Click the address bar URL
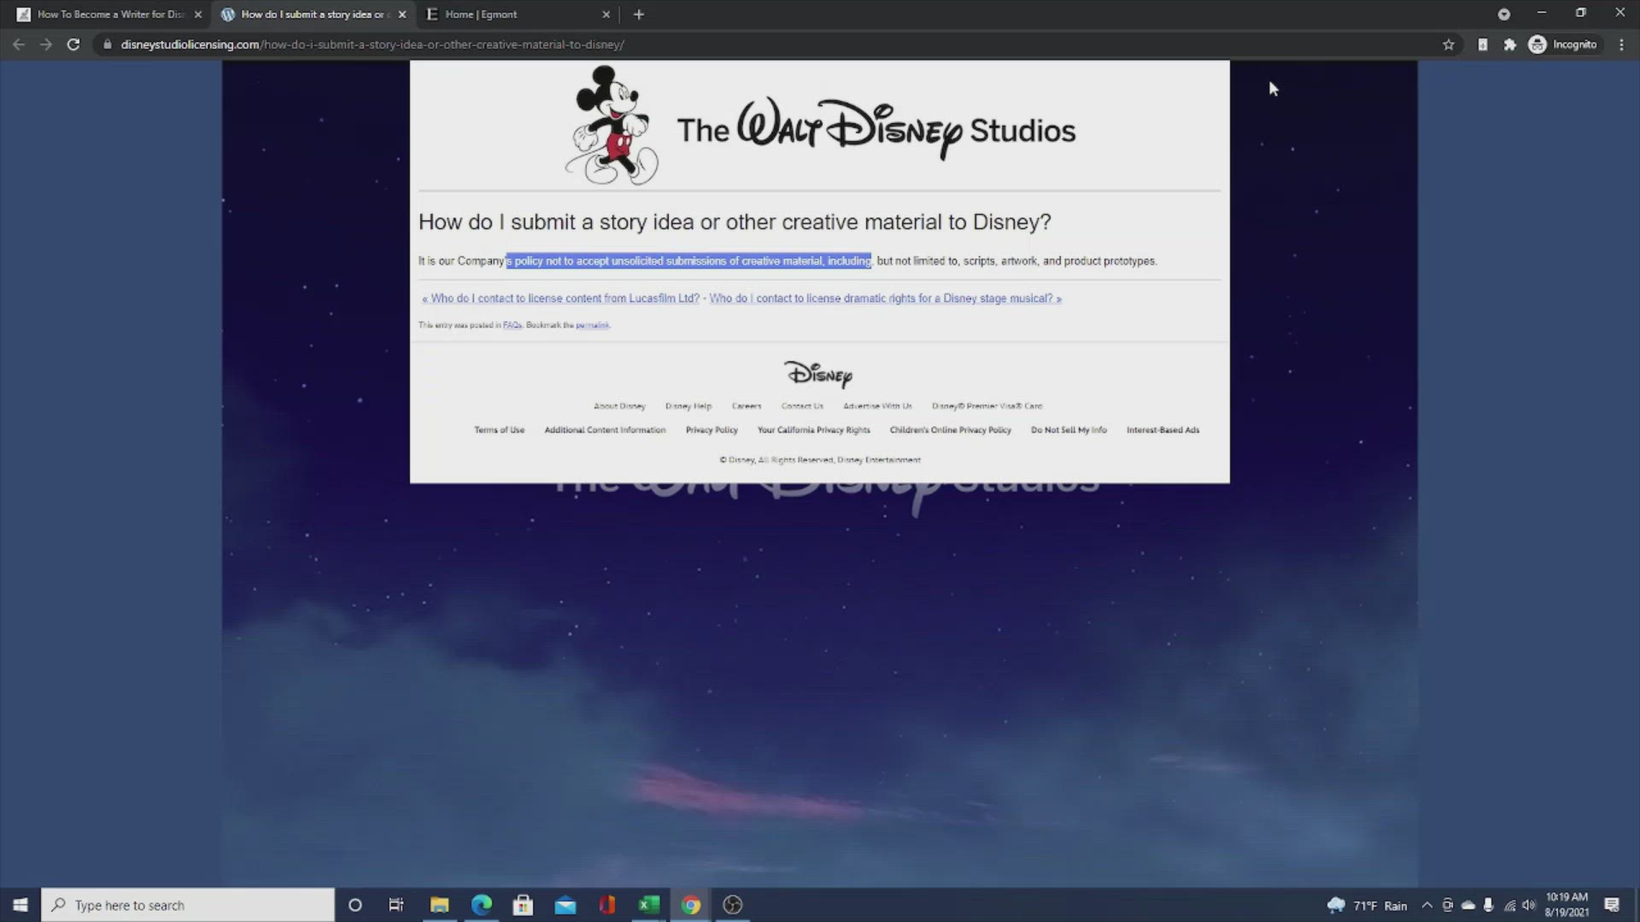Image resolution: width=1640 pixels, height=922 pixels. point(372,44)
